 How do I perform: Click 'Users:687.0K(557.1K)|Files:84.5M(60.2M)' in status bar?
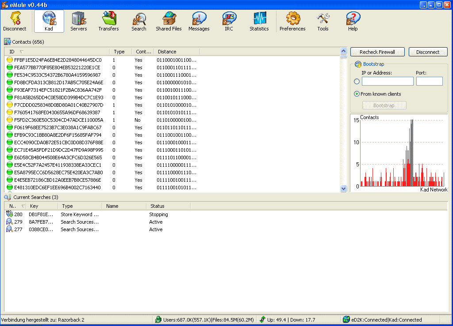(x=208, y=320)
